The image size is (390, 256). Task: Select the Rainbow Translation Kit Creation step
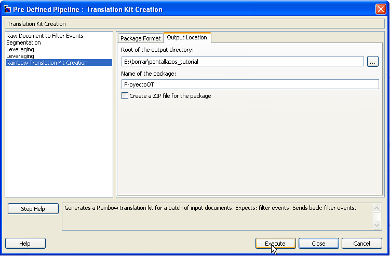click(x=47, y=63)
